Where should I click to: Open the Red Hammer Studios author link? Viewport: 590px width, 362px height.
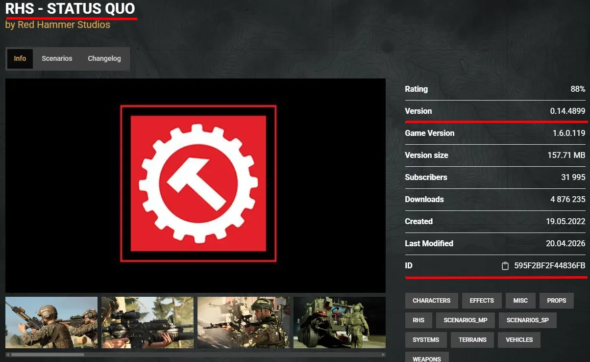click(x=64, y=25)
